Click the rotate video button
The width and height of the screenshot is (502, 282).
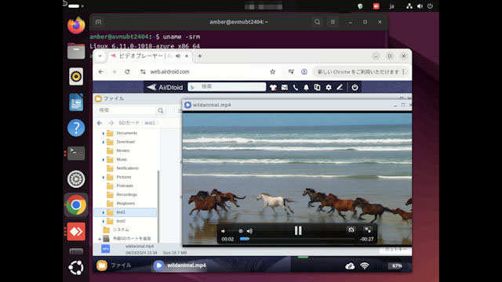coord(351,230)
